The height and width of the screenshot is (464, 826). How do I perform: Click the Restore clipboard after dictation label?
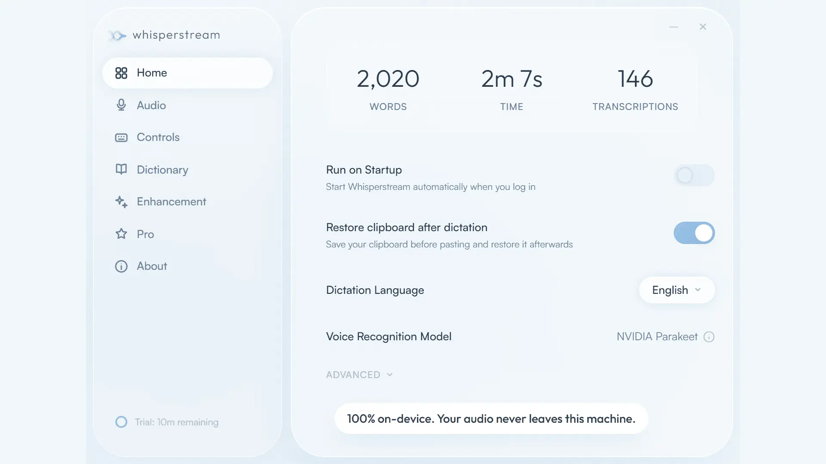[407, 227]
